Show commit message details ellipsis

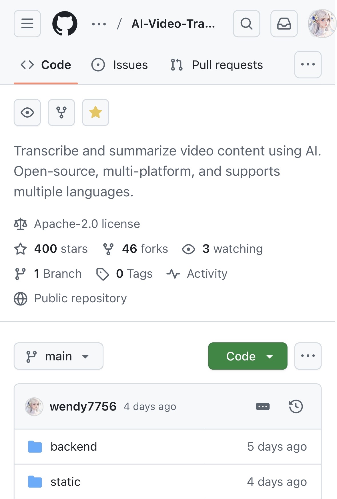pyautogui.click(x=263, y=406)
